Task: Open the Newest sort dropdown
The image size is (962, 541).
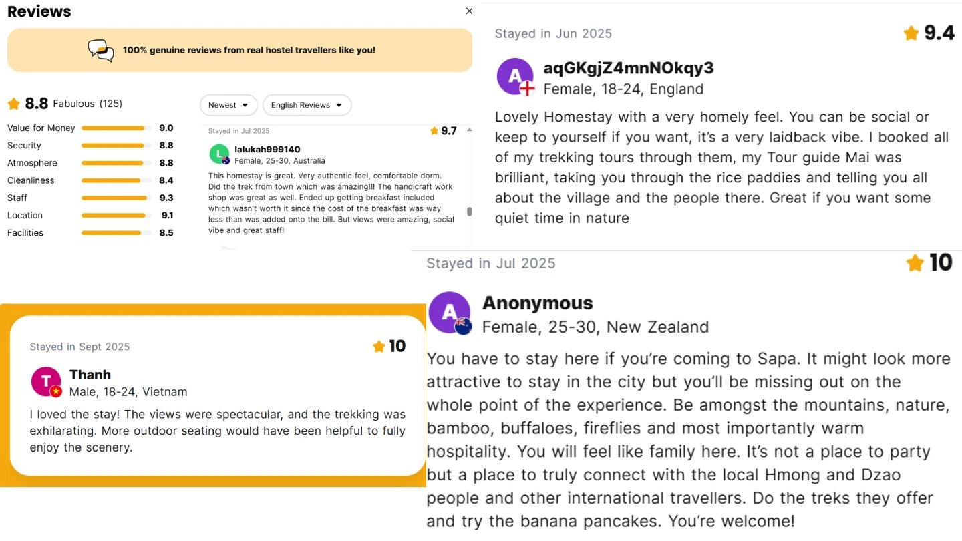Action: click(228, 105)
